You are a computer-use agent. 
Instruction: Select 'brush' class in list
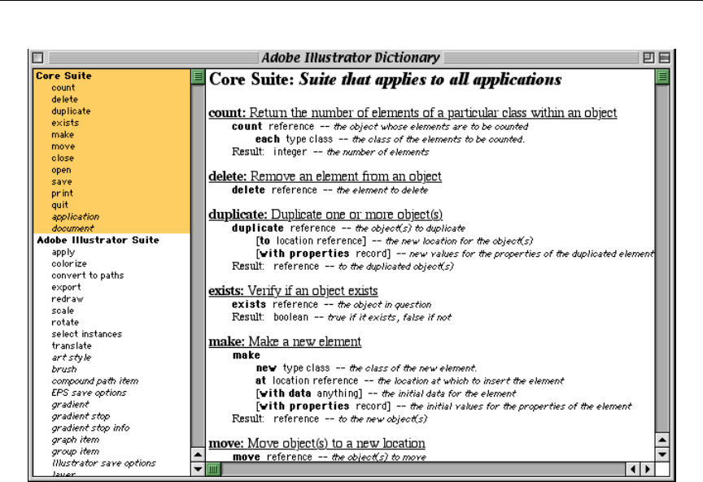pos(64,369)
